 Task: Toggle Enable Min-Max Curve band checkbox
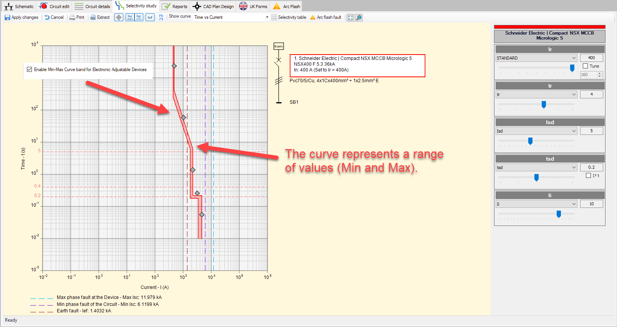pos(30,70)
